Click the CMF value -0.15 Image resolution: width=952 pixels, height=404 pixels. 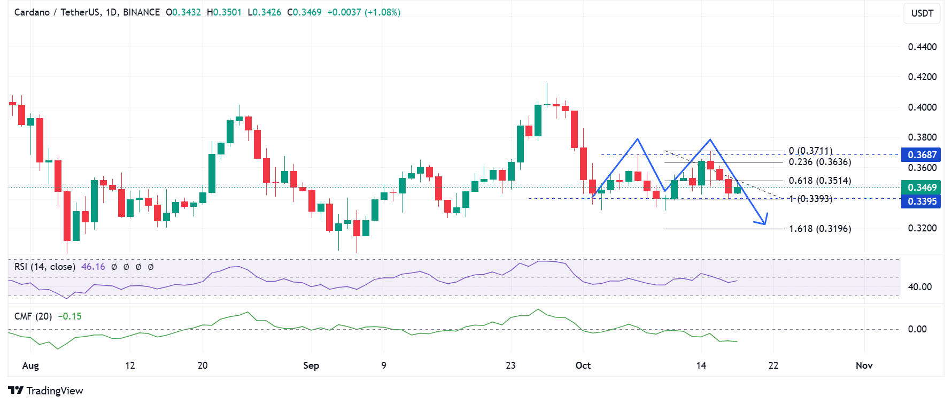[x=69, y=316]
